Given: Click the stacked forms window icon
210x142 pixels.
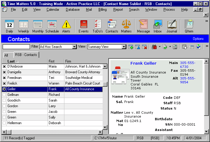Looking at the screenshot, I should pos(192,47).
